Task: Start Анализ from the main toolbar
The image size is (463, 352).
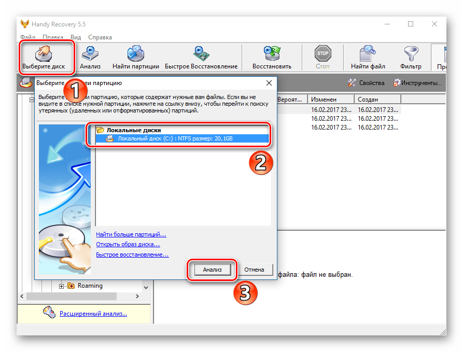Action: point(90,57)
